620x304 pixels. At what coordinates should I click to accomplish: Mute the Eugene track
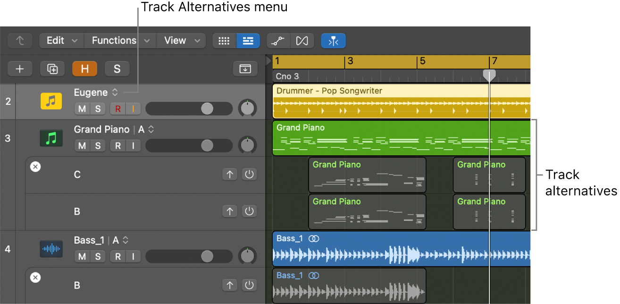click(x=82, y=109)
